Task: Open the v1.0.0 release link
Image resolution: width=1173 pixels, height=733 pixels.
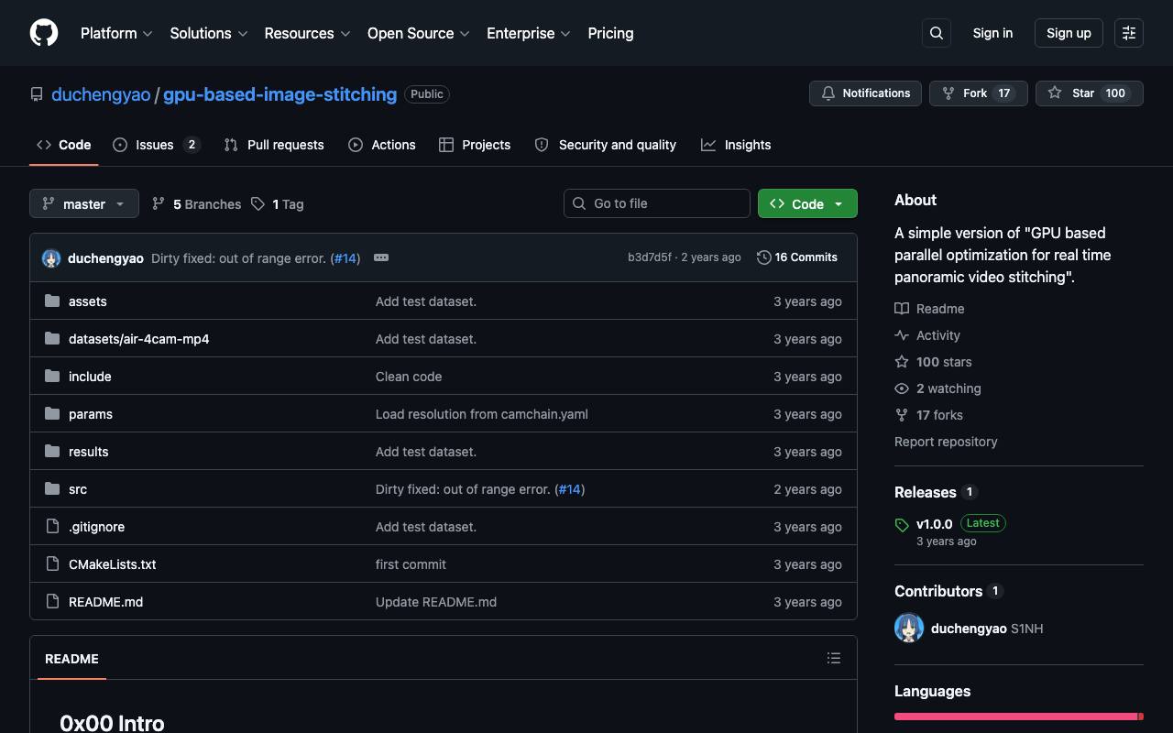Action: coord(935,524)
